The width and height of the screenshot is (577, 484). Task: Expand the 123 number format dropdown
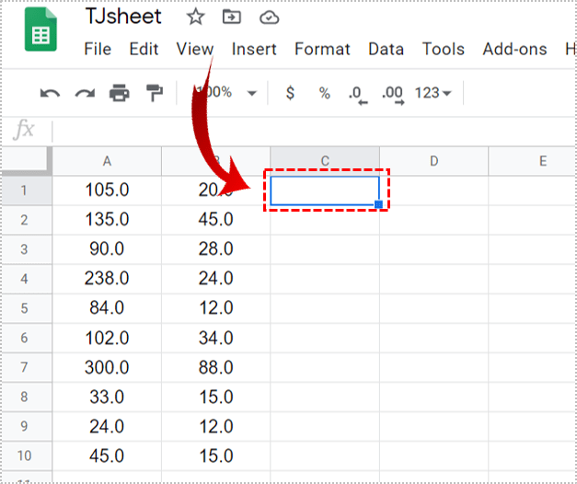[433, 93]
